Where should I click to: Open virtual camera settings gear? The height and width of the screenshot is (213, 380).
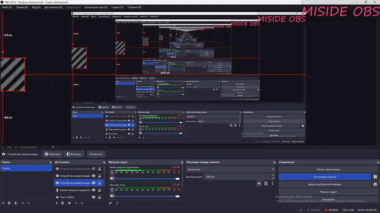(375, 184)
